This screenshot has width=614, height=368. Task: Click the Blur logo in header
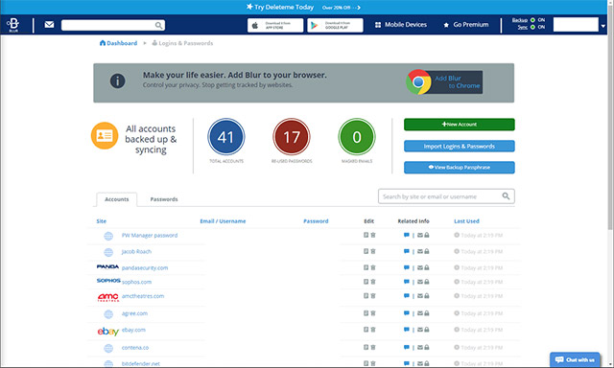(x=12, y=25)
